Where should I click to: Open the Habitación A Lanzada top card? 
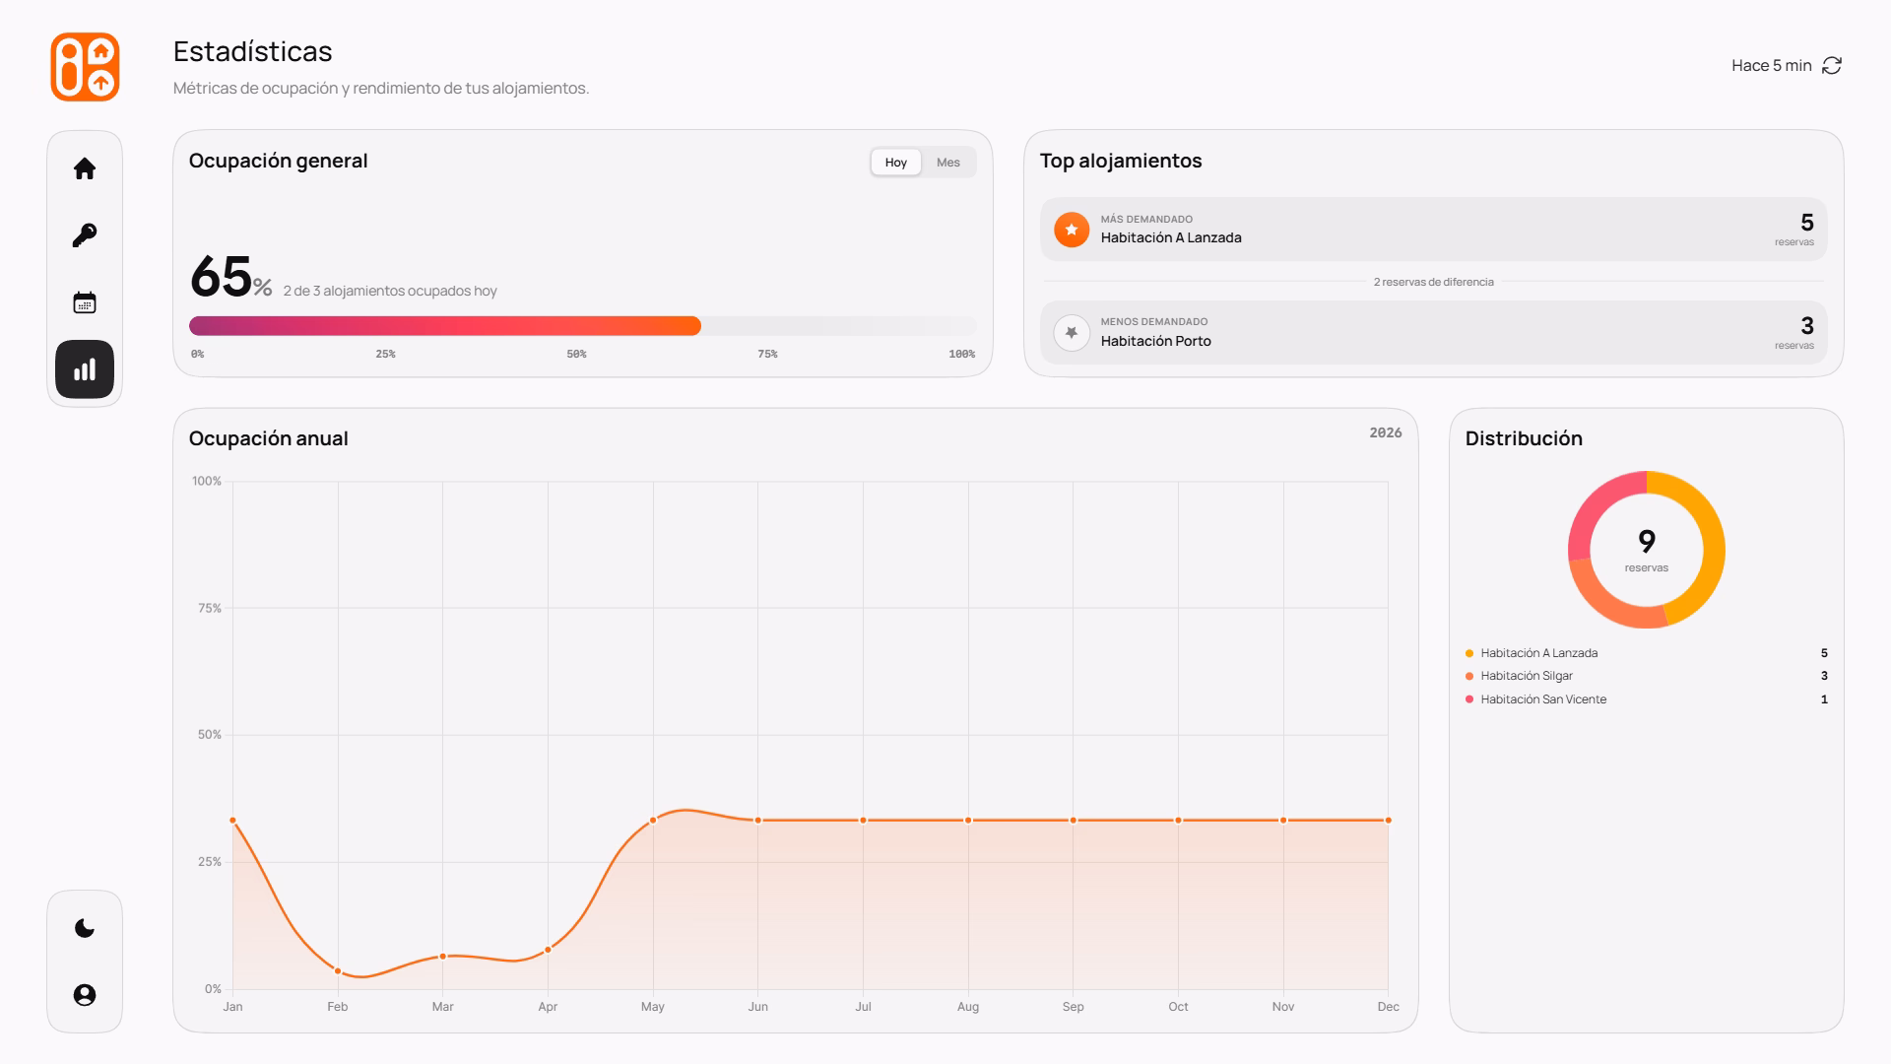1434,230
